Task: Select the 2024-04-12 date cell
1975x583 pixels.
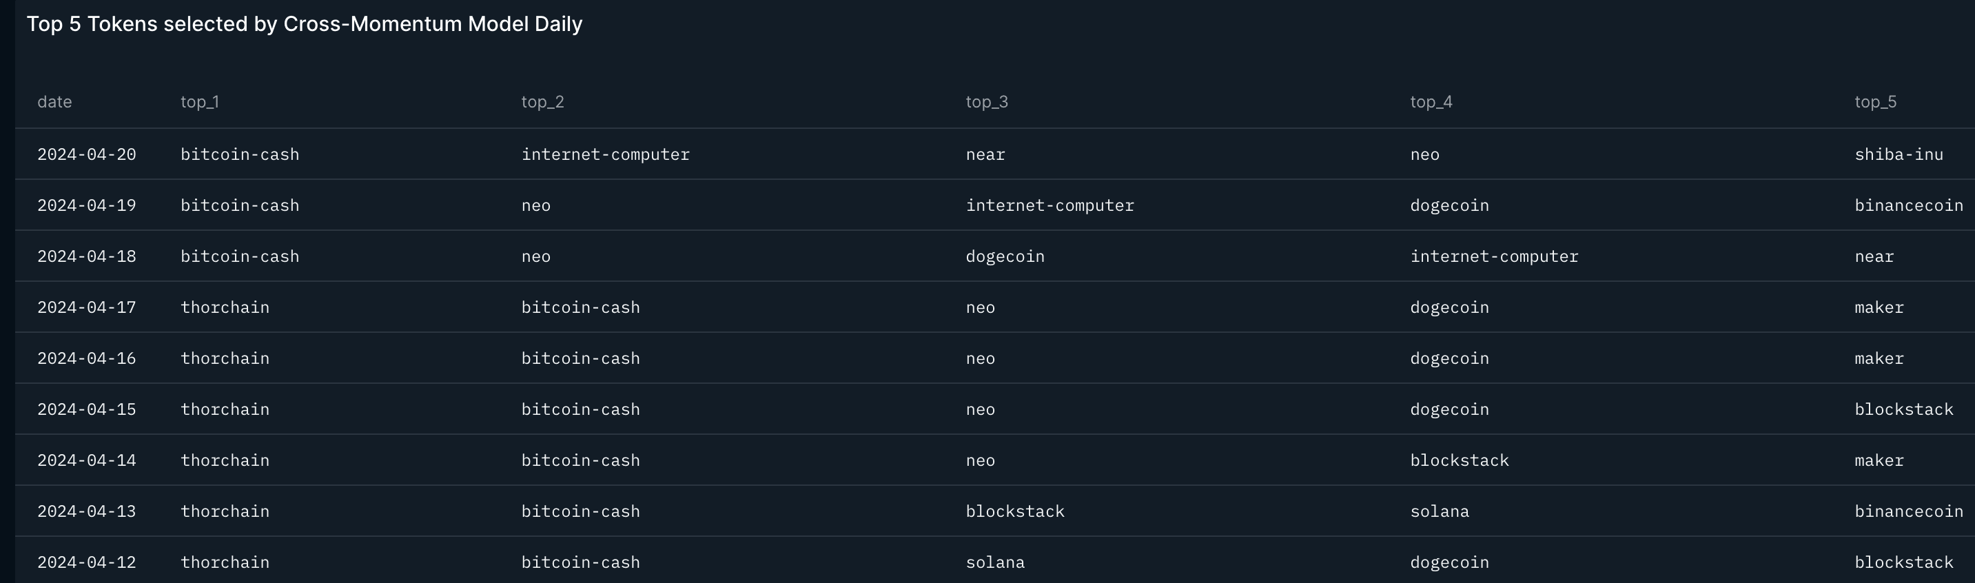Action: click(x=87, y=562)
